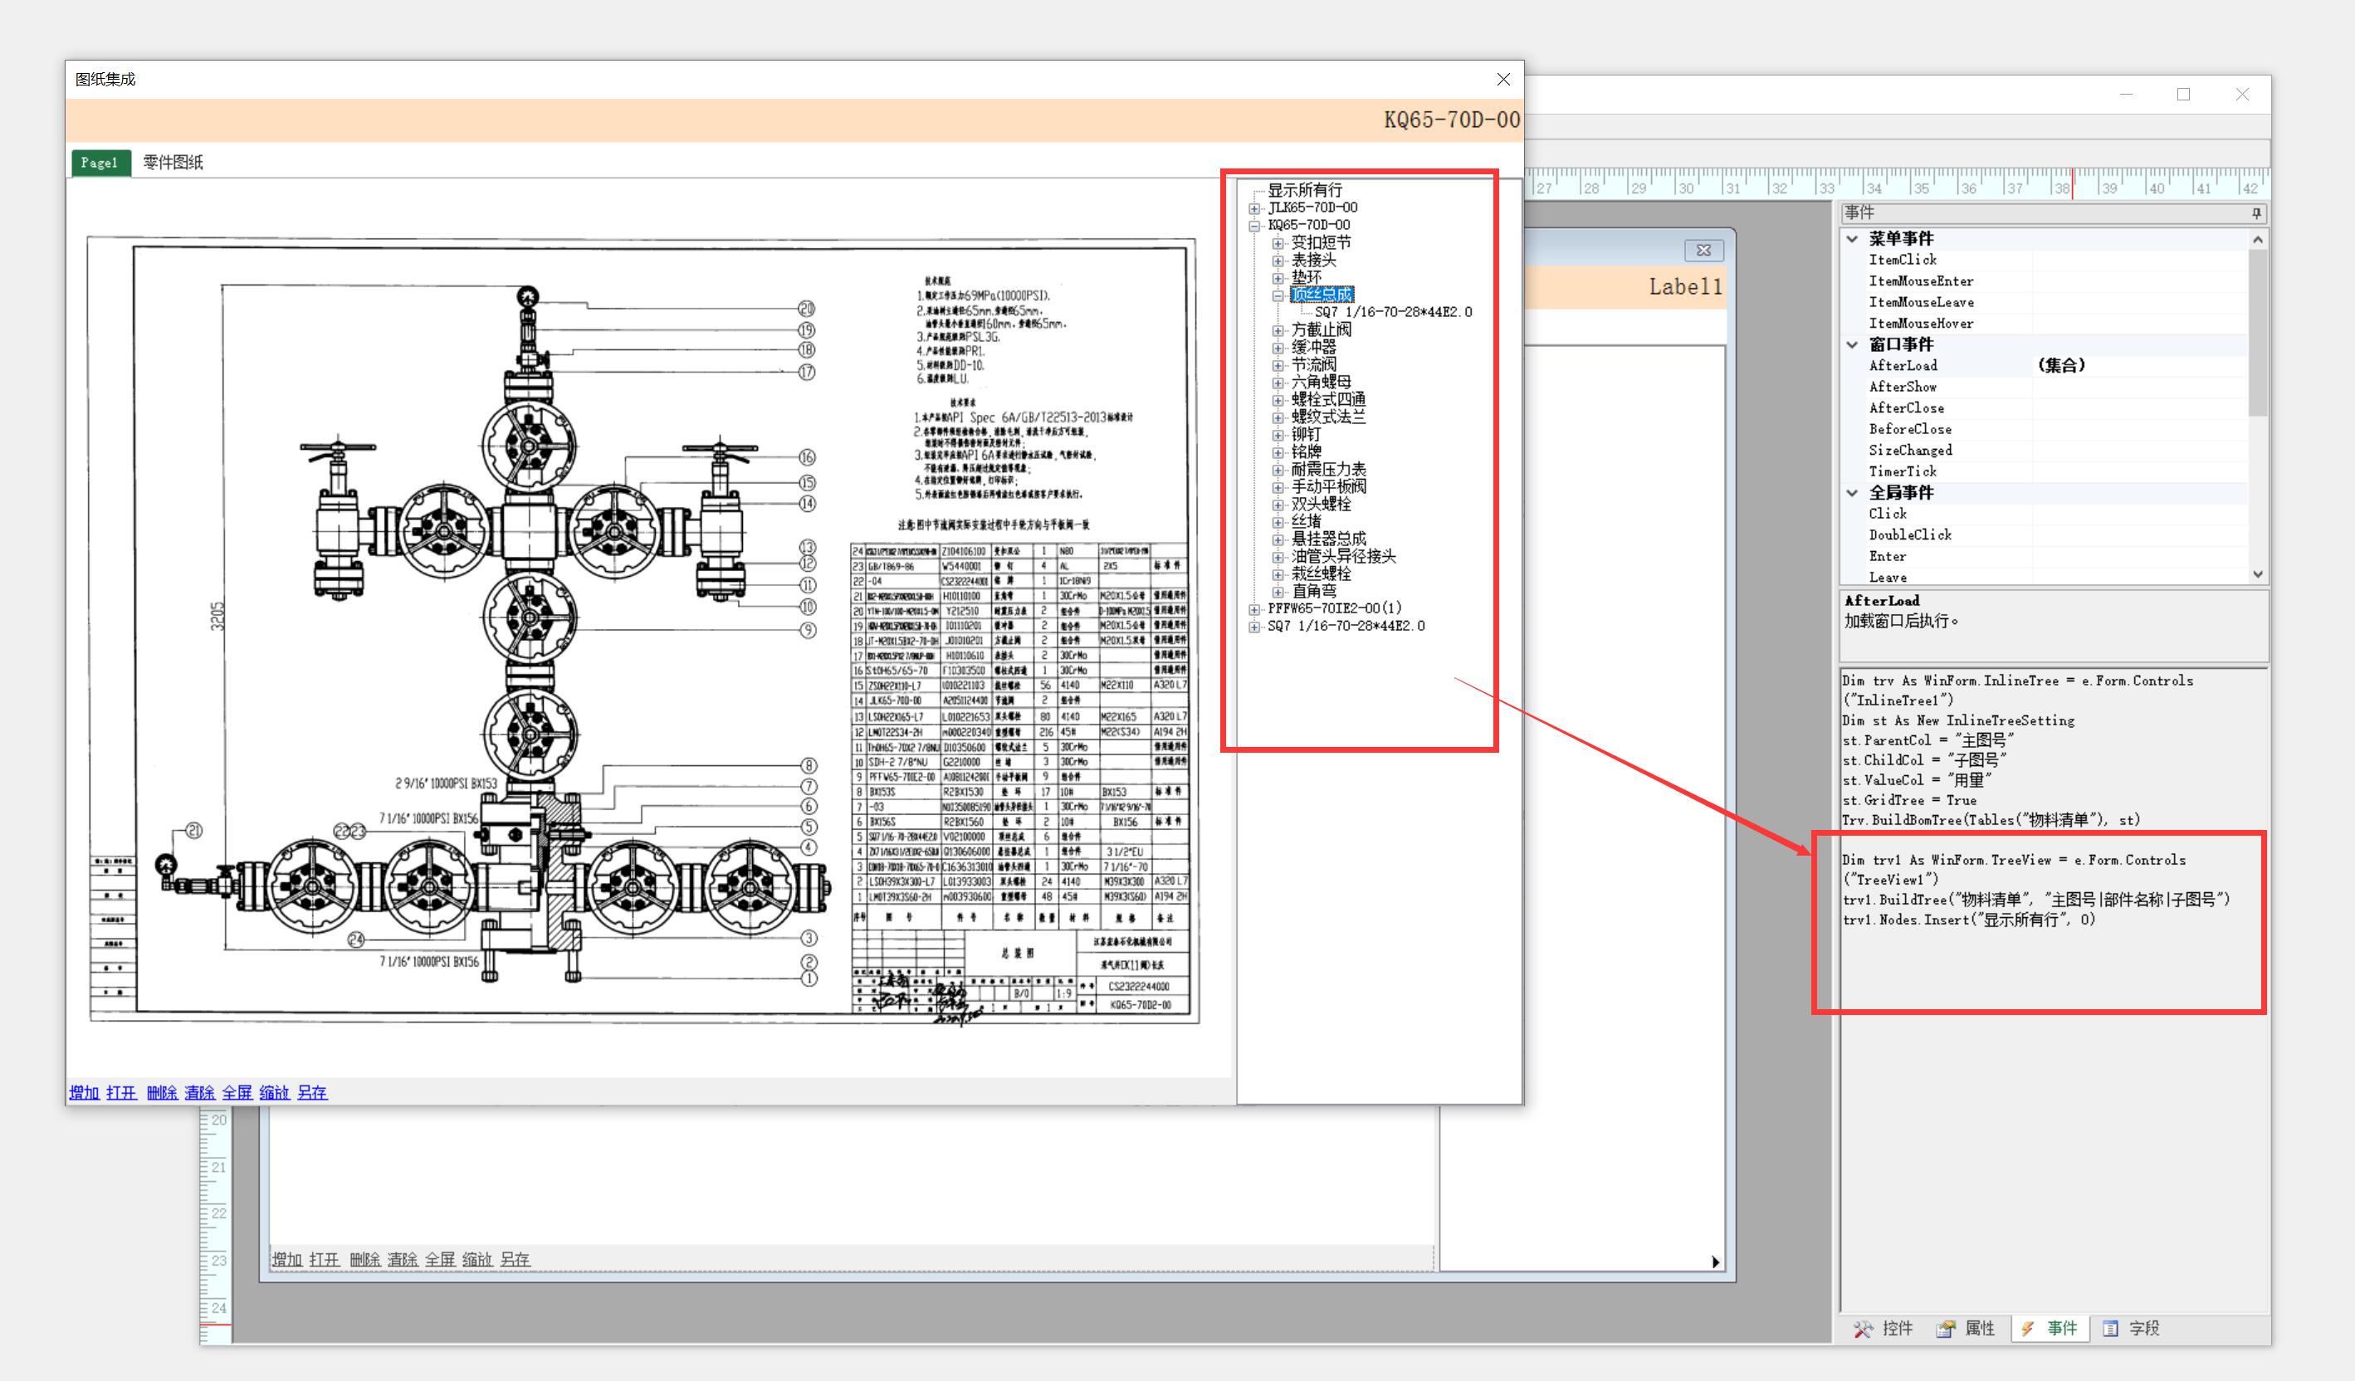Screen dimensions: 2355x1381
Task: Switch to the 零件图纸 tab
Action: (173, 163)
